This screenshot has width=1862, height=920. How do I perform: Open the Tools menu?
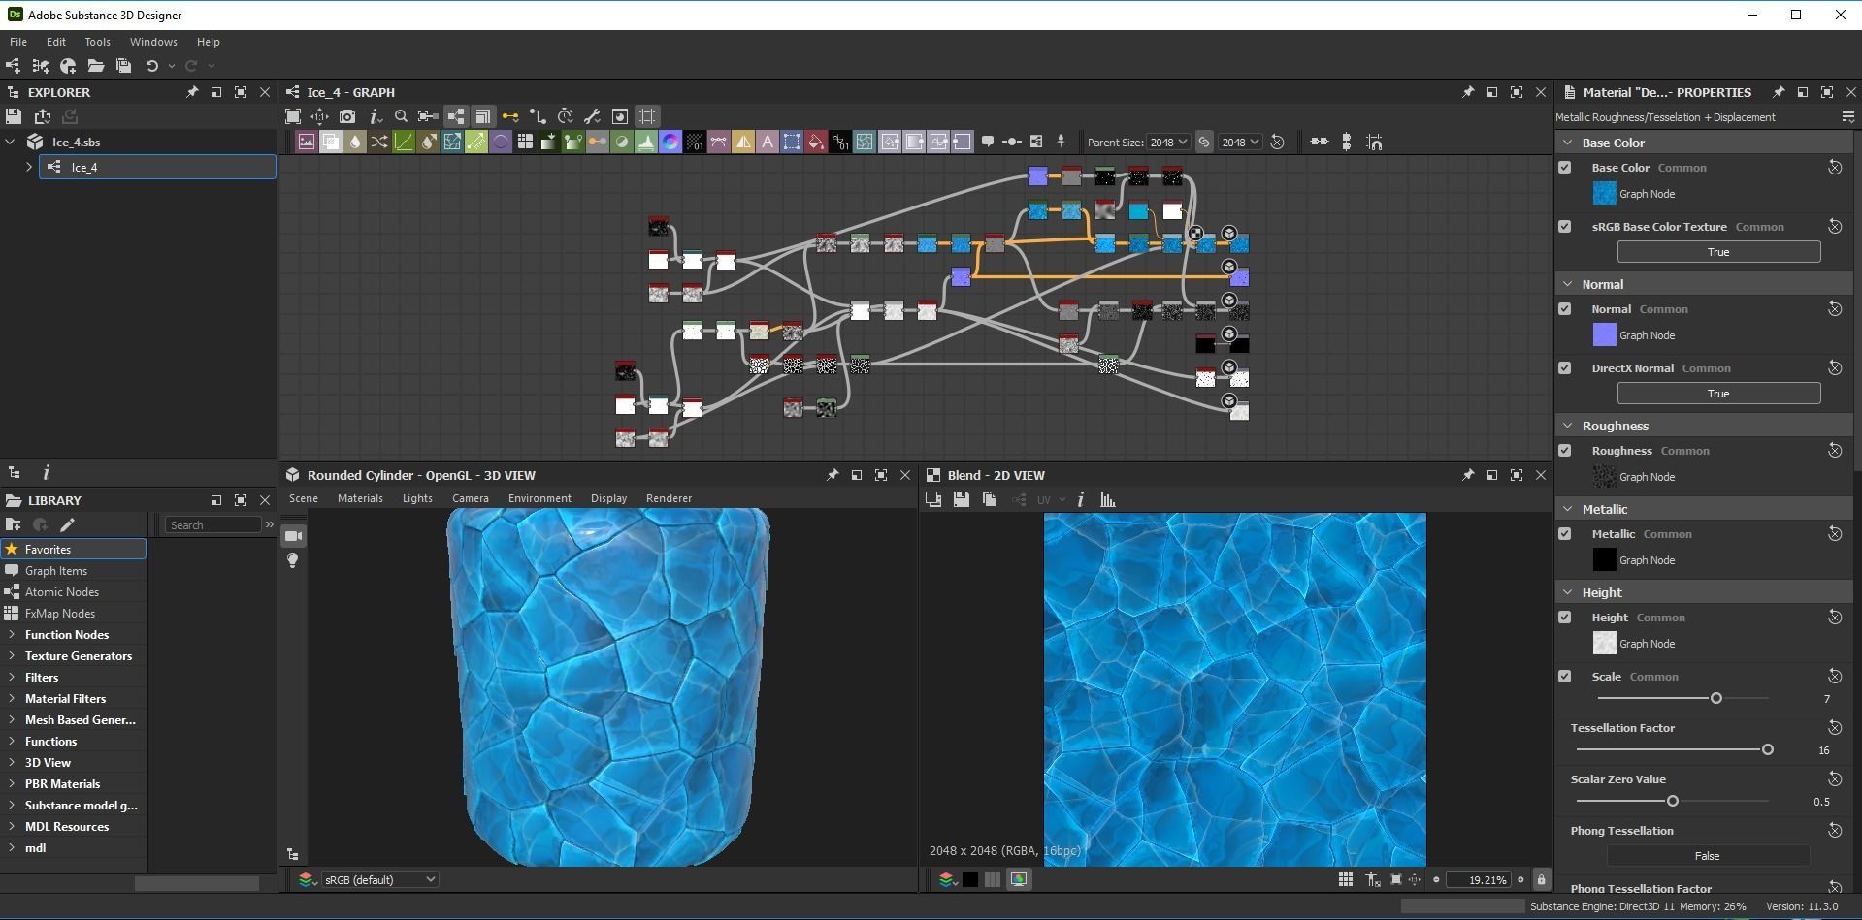coord(97,42)
